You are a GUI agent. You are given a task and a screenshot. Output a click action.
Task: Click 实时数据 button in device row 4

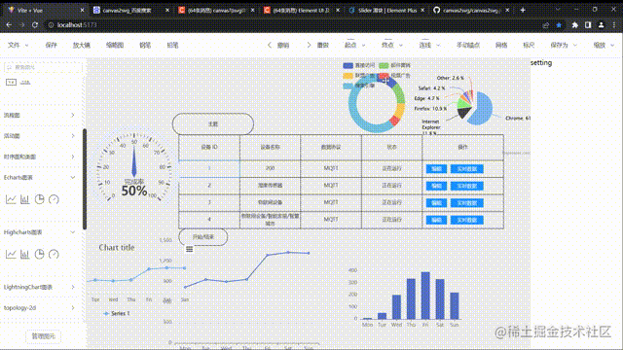click(467, 220)
